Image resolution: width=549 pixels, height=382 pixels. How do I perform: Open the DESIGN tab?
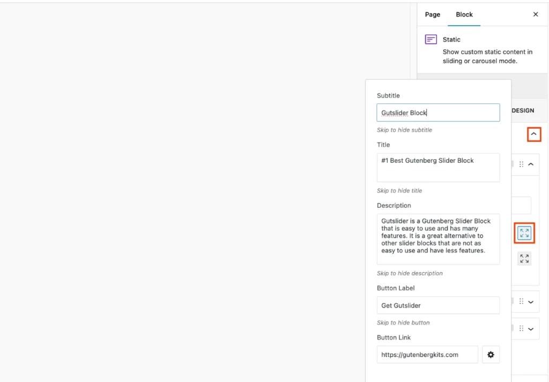pos(523,110)
